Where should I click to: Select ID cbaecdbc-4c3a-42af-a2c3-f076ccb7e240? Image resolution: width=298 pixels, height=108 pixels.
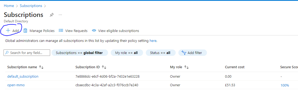pyautogui.click(x=107, y=85)
